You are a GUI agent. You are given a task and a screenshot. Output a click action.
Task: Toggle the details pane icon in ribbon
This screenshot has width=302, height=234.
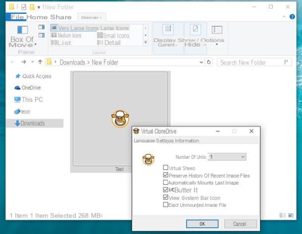pyautogui.click(x=42, y=36)
